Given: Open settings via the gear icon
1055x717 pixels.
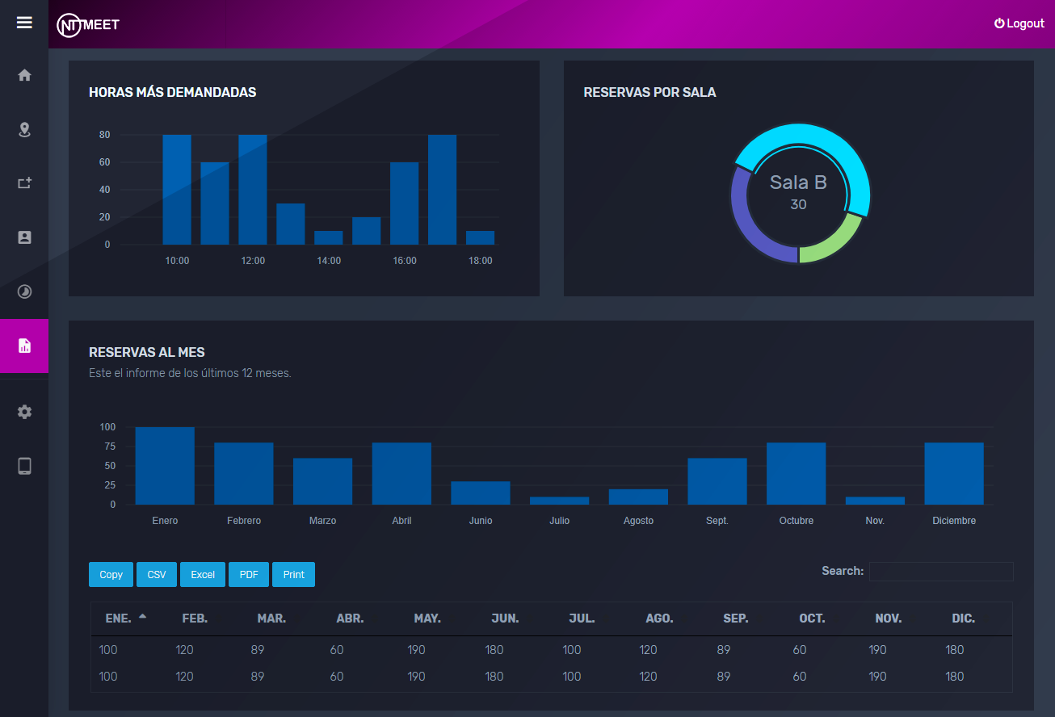Looking at the screenshot, I should click(x=24, y=412).
